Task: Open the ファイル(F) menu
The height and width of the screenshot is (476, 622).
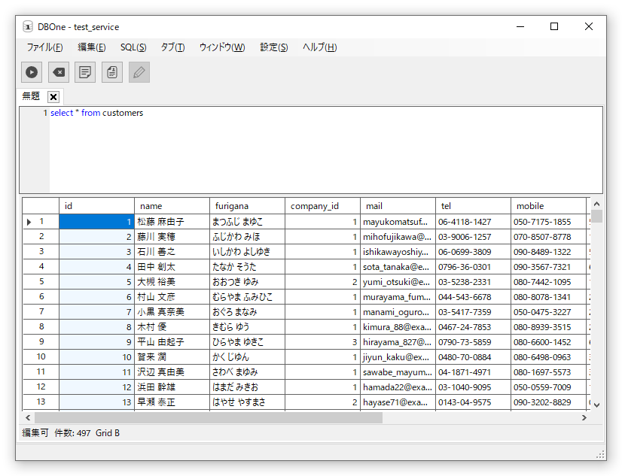Action: pos(45,47)
